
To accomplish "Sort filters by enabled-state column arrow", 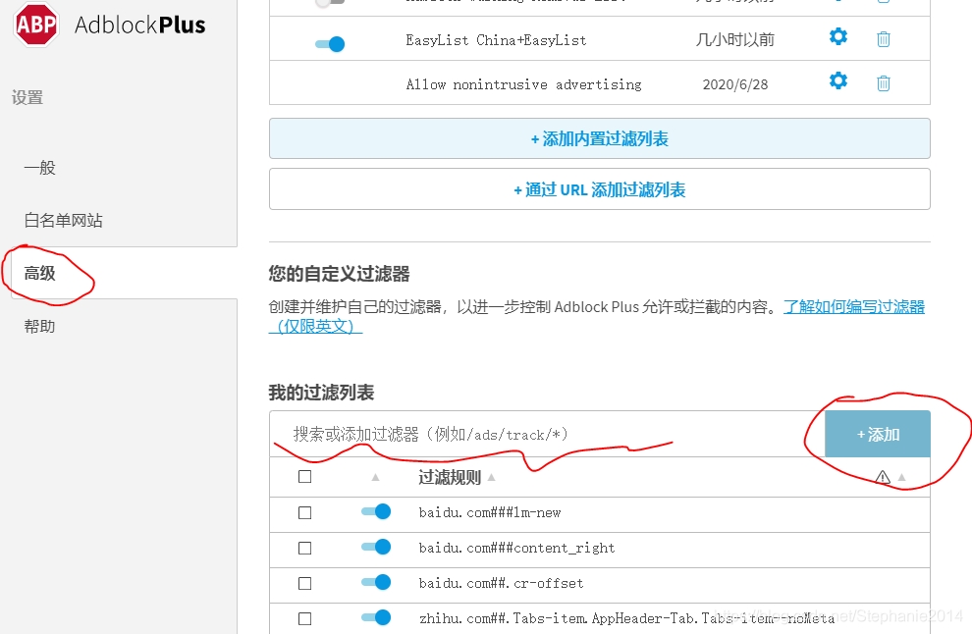I will click(x=375, y=477).
